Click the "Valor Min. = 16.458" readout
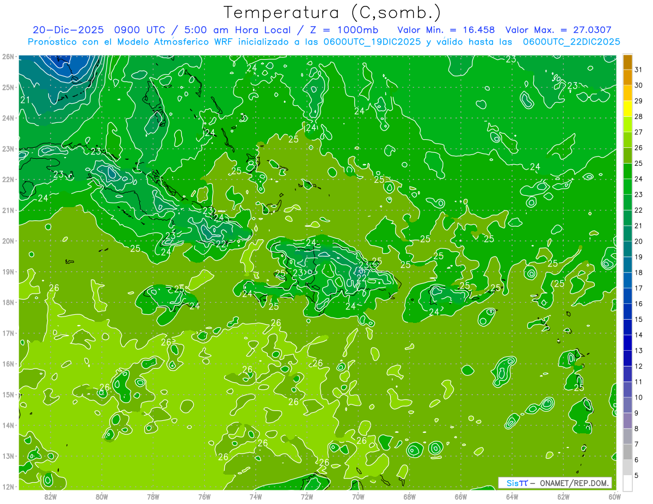 coord(446,30)
